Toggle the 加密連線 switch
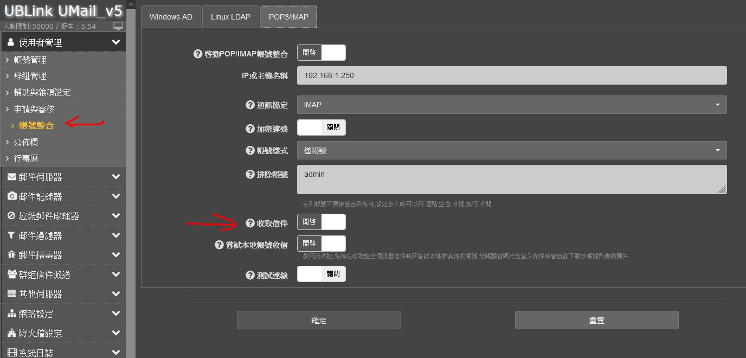 pos(321,127)
